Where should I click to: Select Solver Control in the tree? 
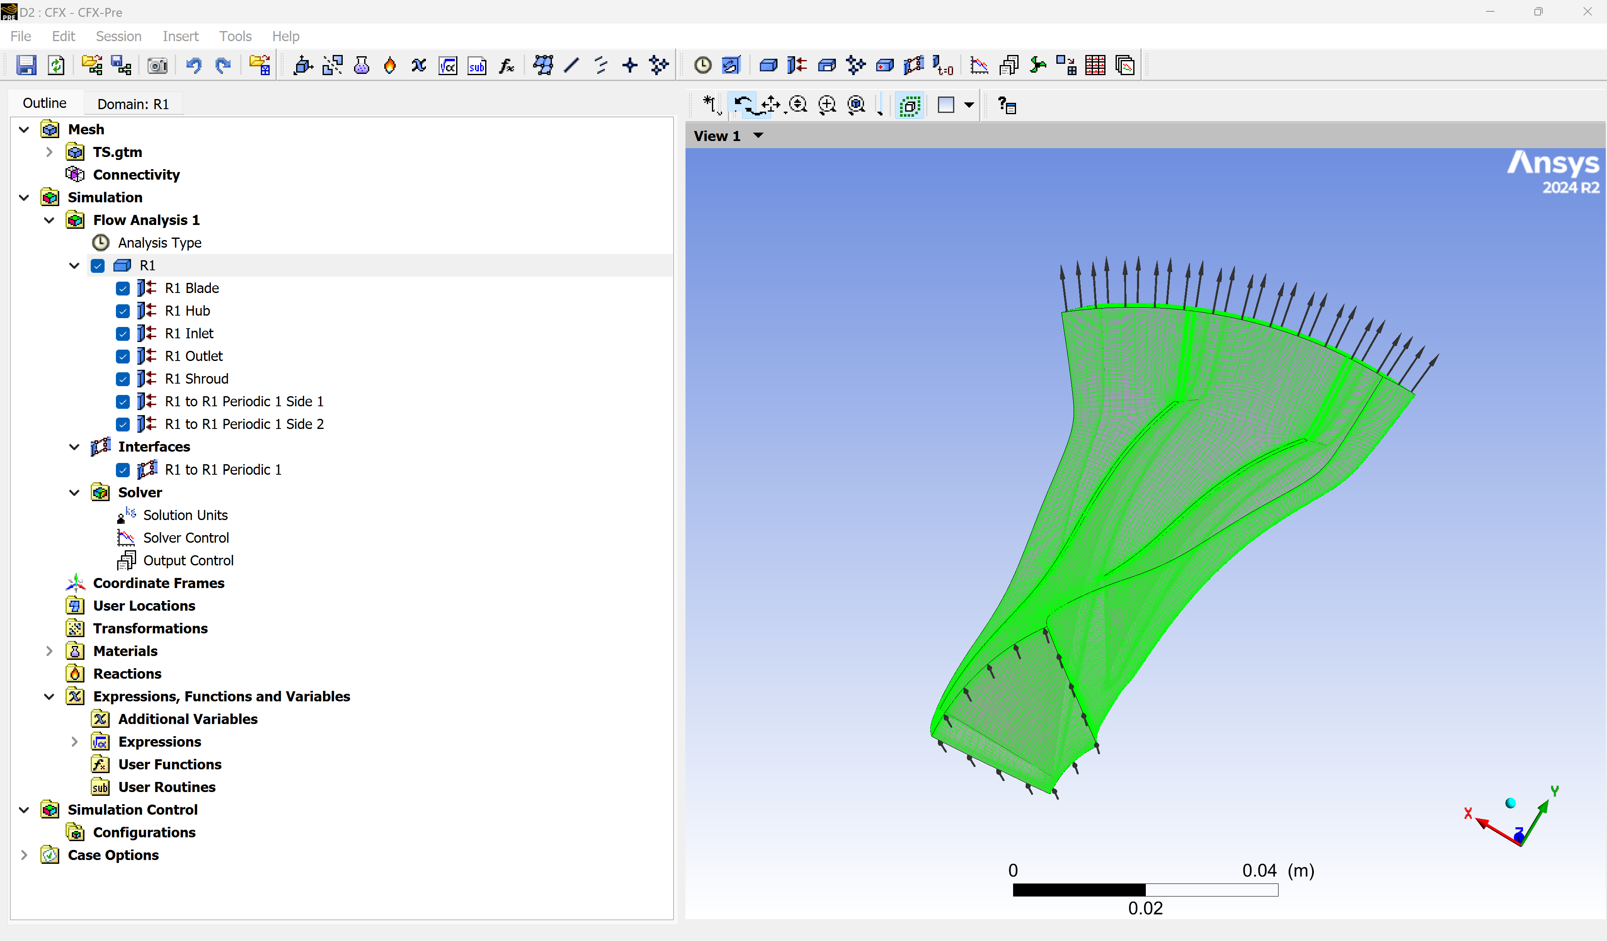[186, 538]
